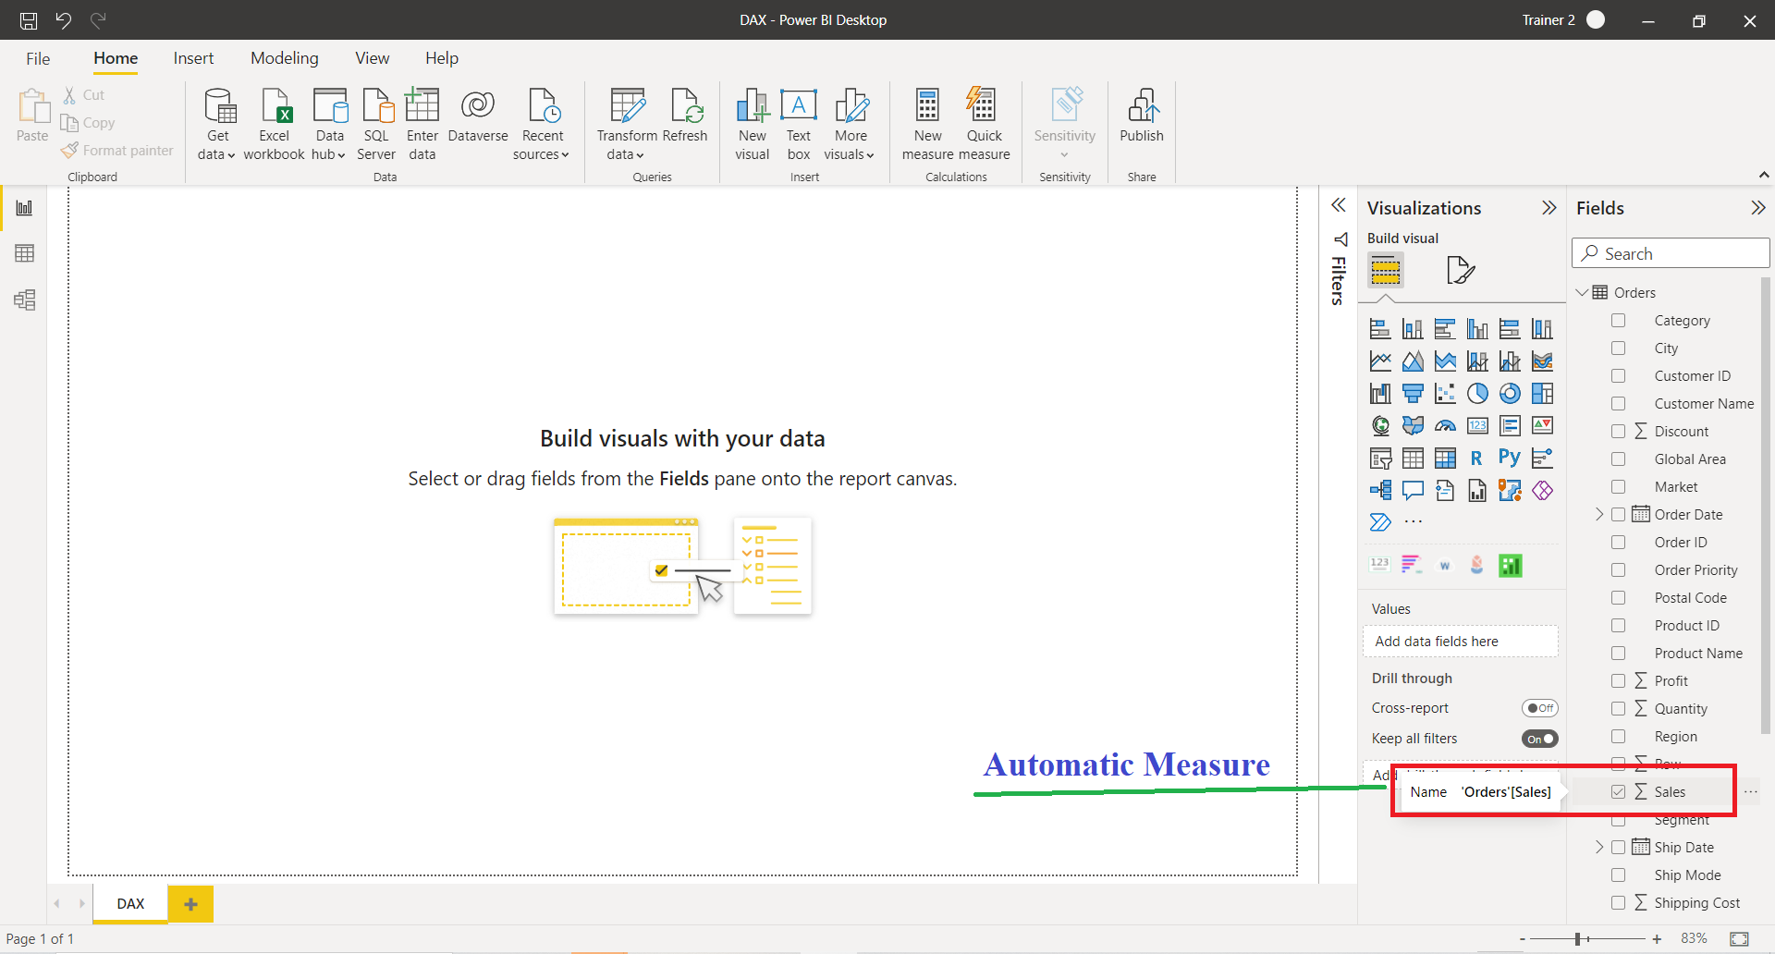1775x954 pixels.
Task: Click the Save icon in title bar
Action: click(x=29, y=20)
